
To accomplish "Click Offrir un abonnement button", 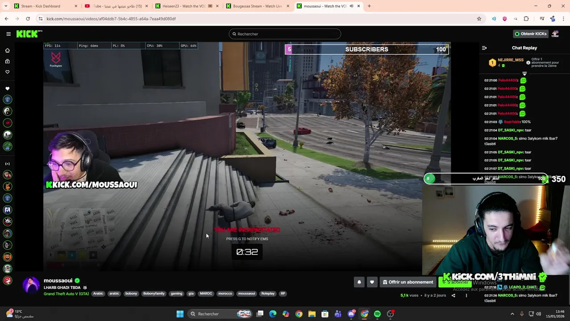I will click(x=408, y=282).
